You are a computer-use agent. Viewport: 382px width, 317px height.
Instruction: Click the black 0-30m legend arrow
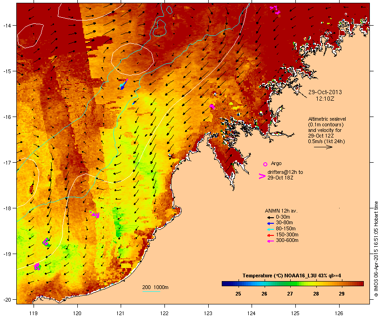click(270, 218)
